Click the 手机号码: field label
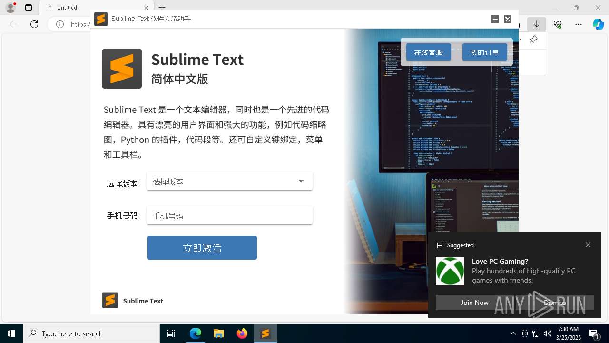Image resolution: width=609 pixels, height=343 pixels. [123, 215]
